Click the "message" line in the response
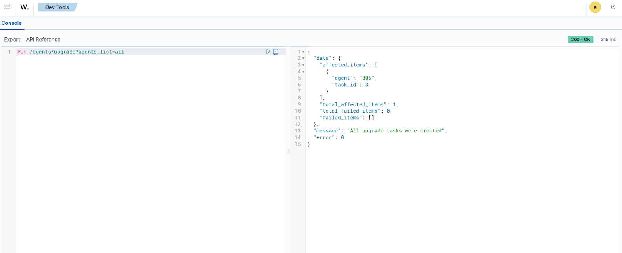Screen dimensions: 622x253 [380, 131]
